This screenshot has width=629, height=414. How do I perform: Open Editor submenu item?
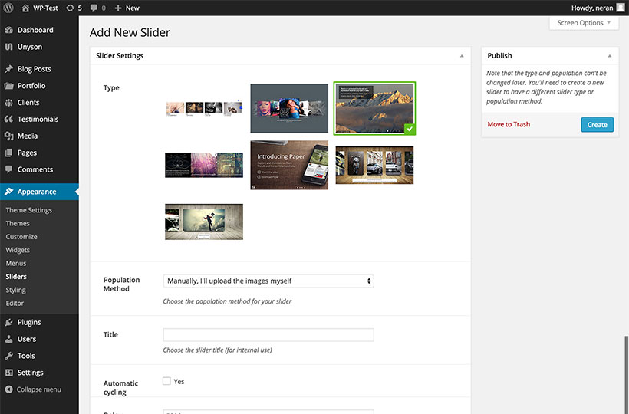tap(15, 303)
